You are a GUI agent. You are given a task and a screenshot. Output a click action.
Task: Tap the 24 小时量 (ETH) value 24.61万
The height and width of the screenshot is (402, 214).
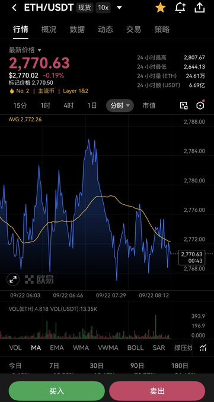[x=196, y=76]
